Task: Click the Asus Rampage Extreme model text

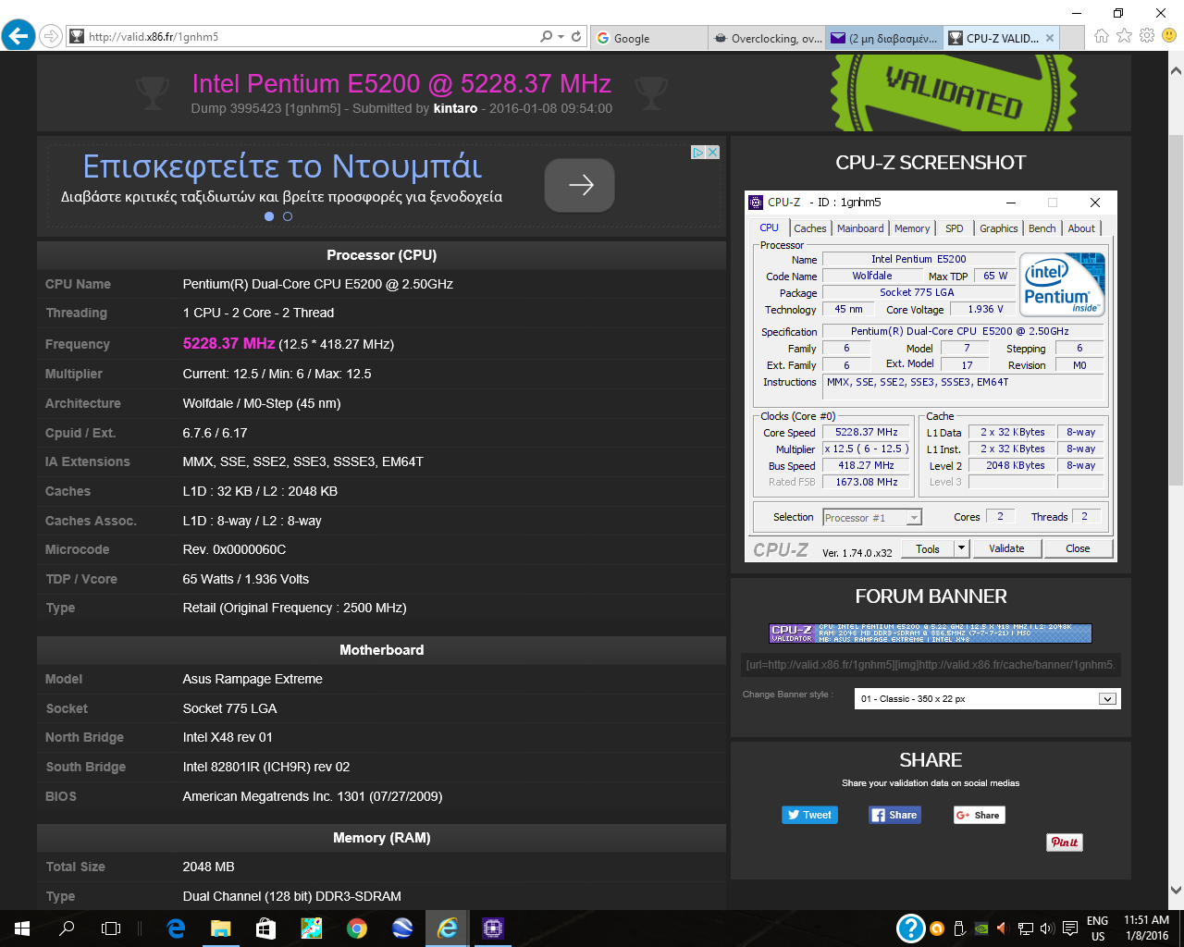Action: pyautogui.click(x=253, y=679)
